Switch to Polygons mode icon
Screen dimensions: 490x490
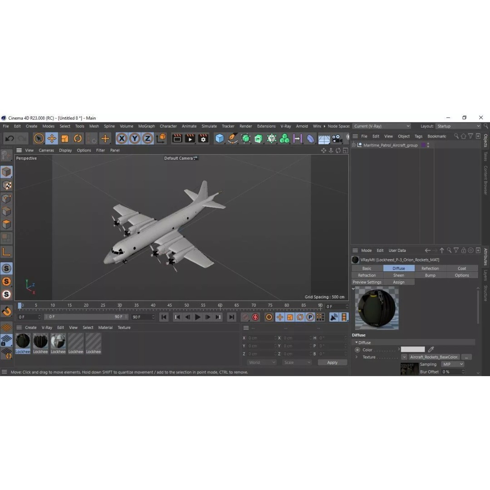(6, 225)
